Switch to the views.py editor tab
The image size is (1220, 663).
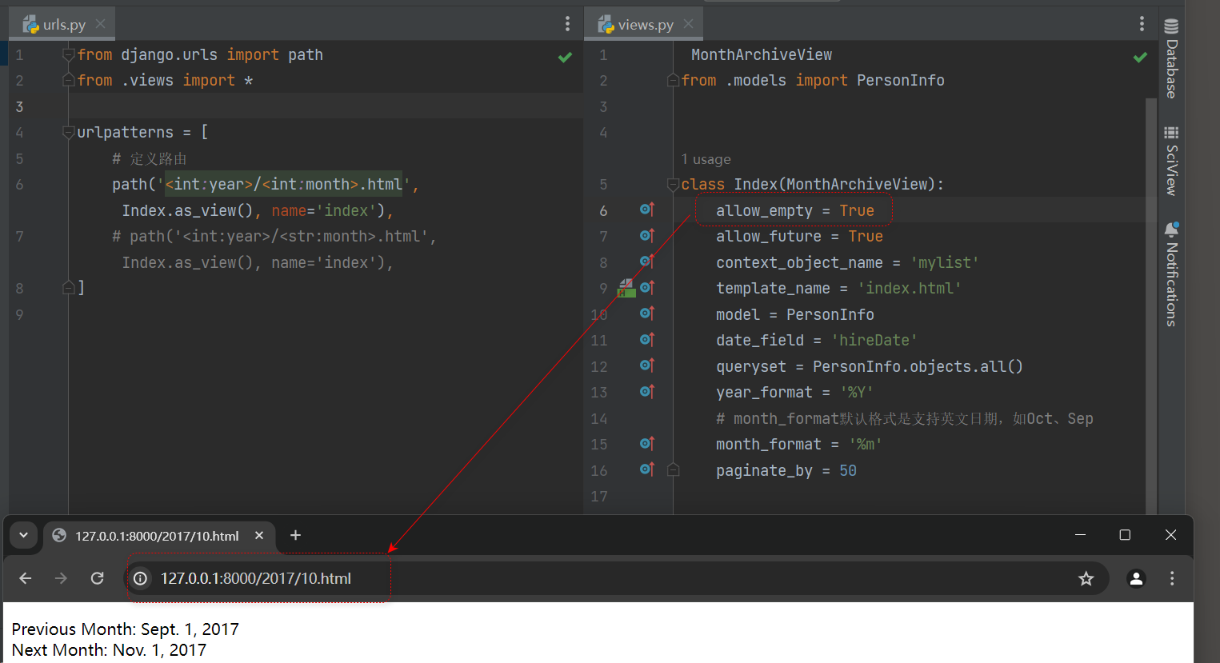644,24
